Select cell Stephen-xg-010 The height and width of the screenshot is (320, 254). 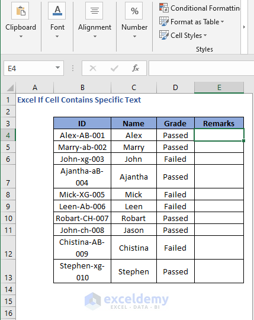[x=82, y=271]
